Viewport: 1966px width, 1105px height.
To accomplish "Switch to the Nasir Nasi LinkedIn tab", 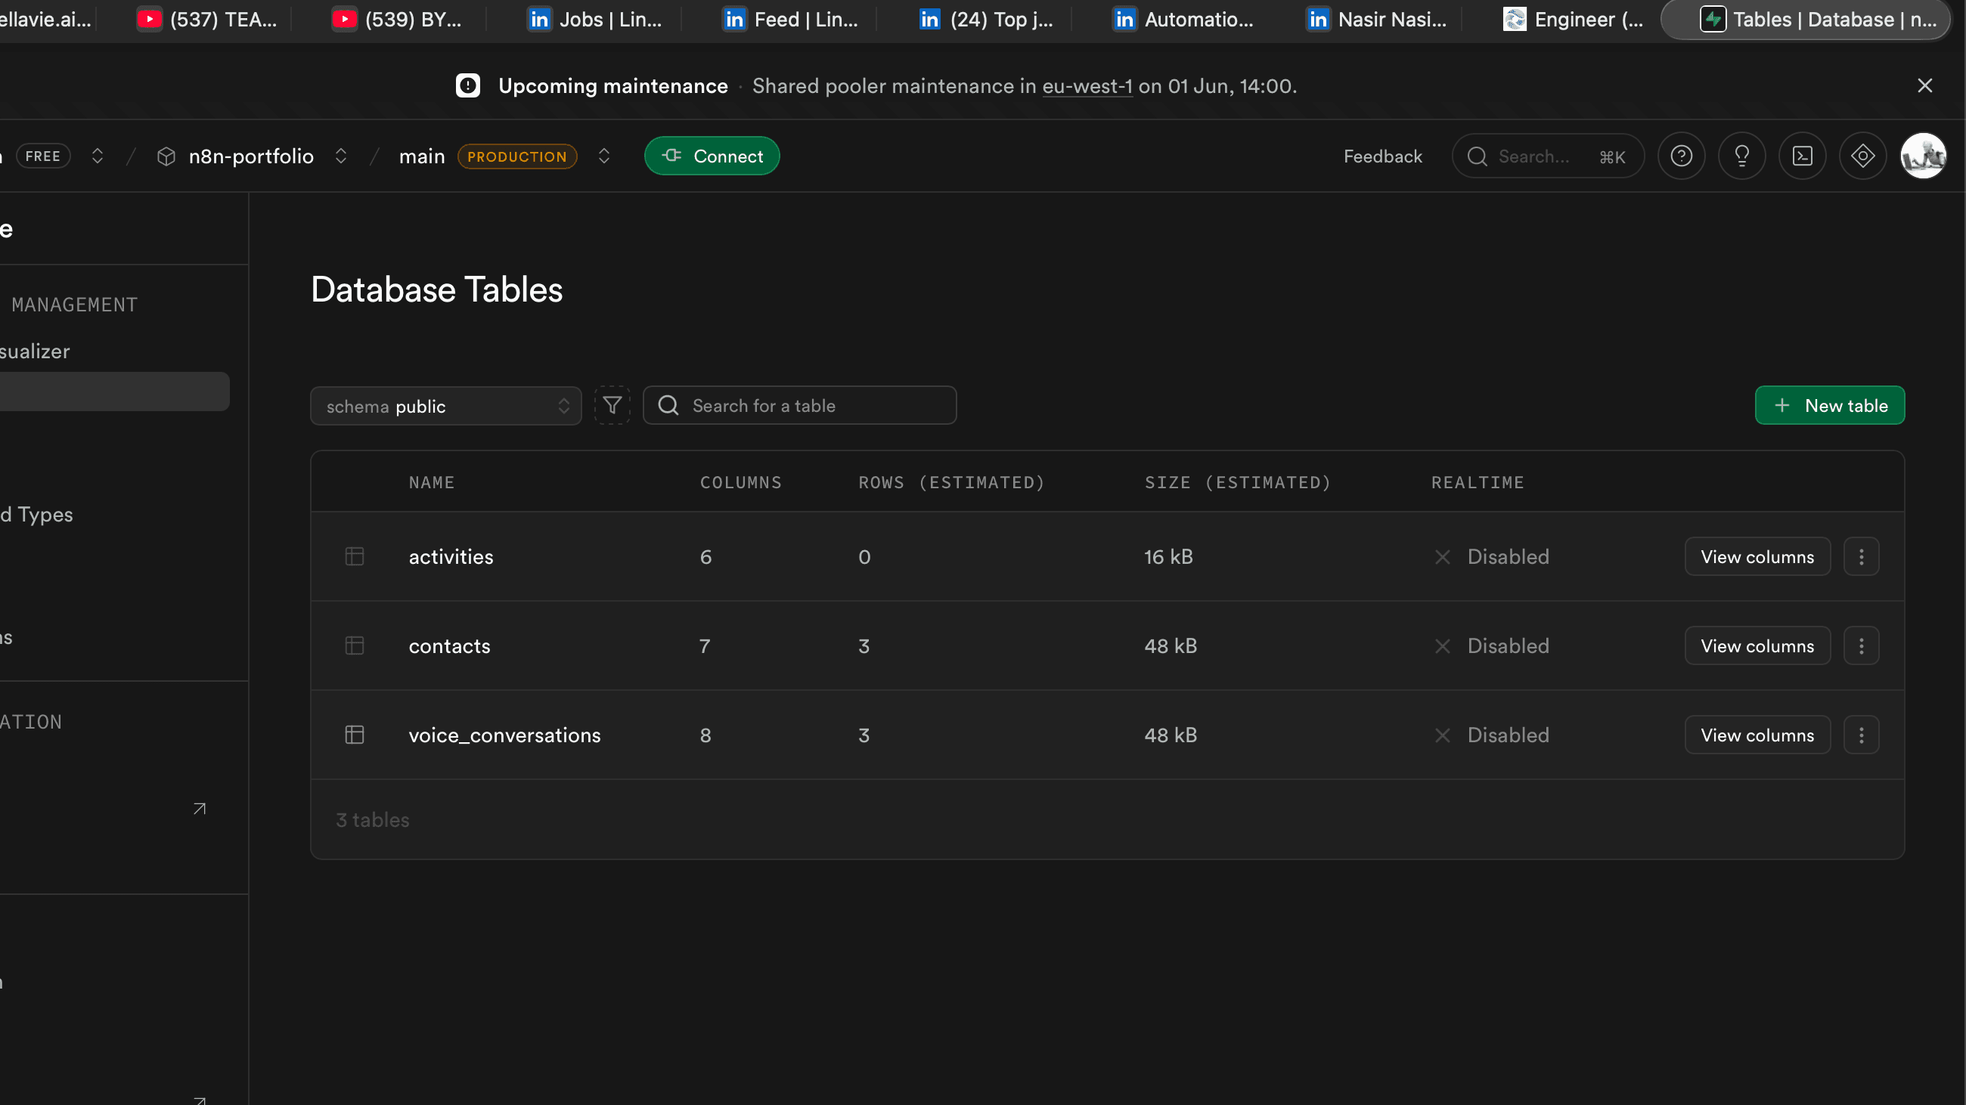I will [1377, 20].
